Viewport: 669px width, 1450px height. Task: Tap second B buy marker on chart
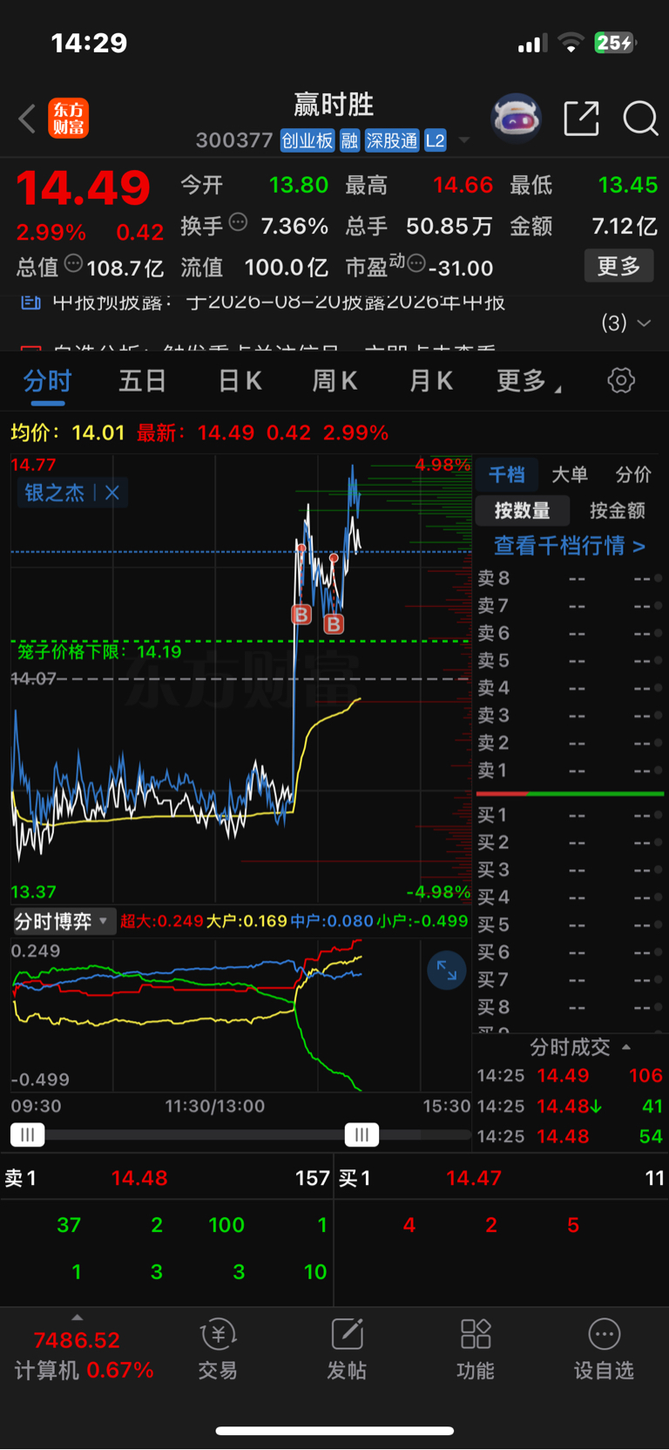point(334,623)
